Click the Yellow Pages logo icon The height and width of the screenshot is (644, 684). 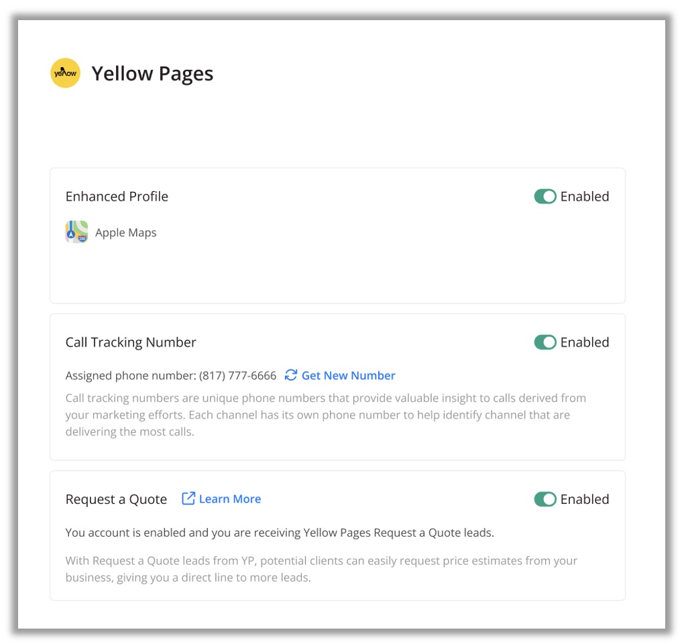pos(66,73)
